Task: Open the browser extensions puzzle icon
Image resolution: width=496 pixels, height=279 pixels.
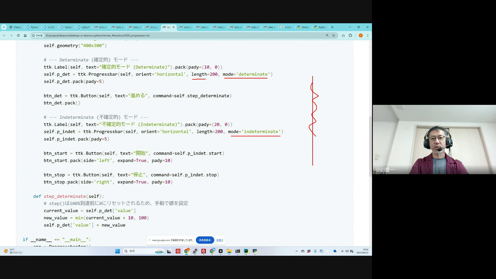Action: click(350, 35)
